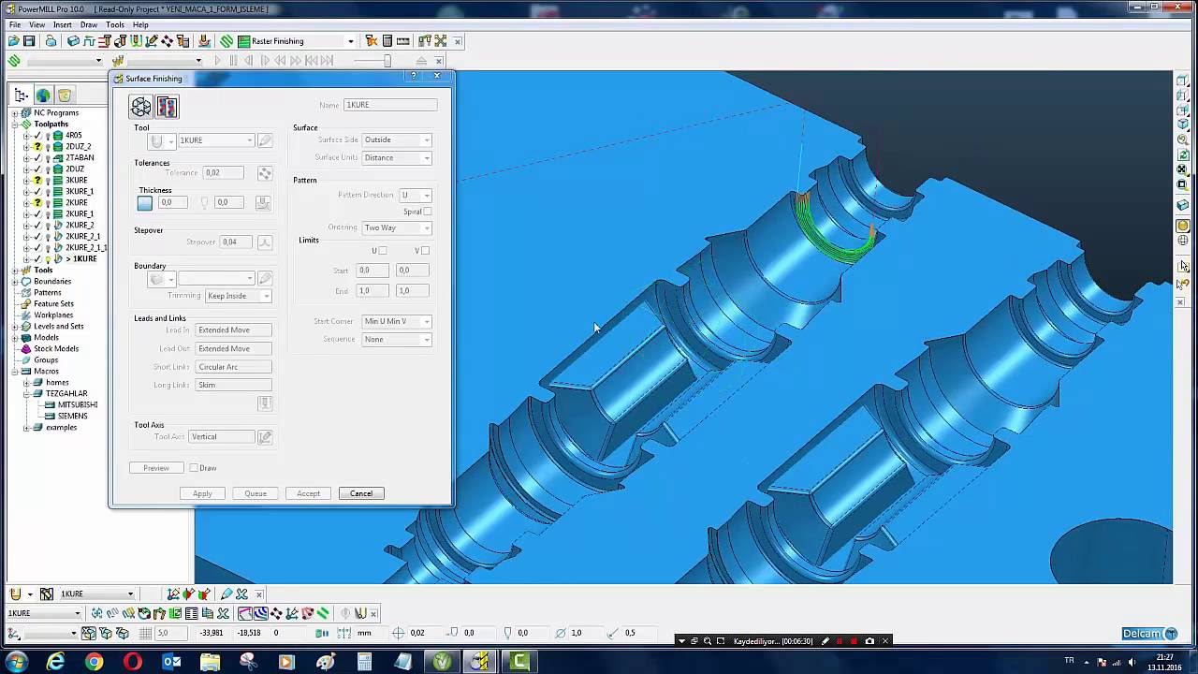The width and height of the screenshot is (1198, 674).
Task: Toggle the Draw checkbox
Action: point(194,468)
